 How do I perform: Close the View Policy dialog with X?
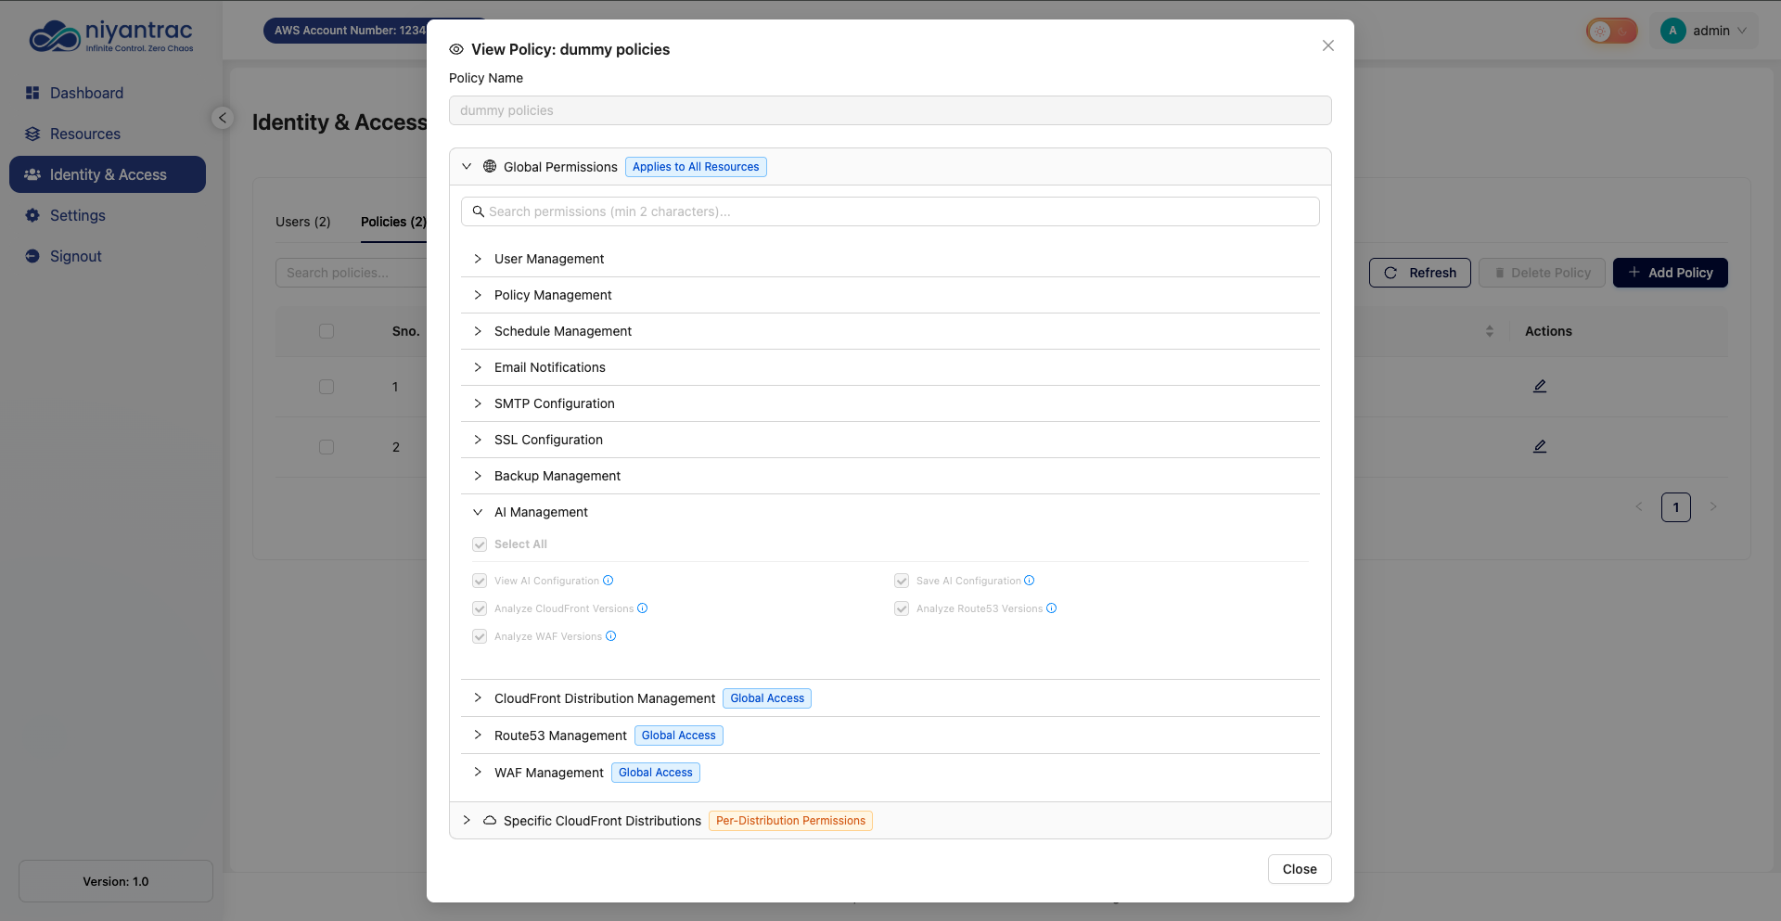click(1328, 45)
